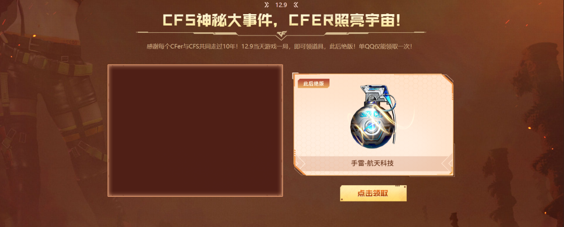Click the event description text below title

point(279,46)
